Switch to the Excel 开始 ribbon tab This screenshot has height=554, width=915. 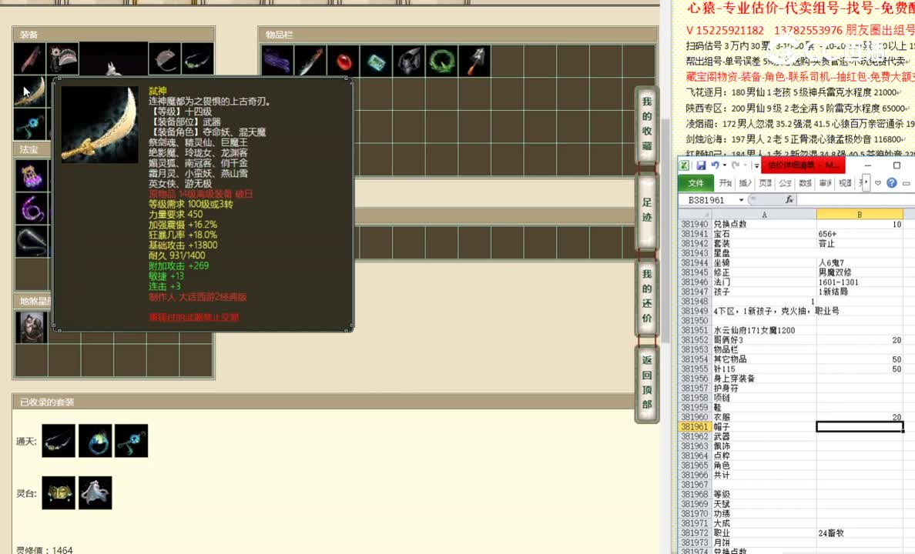coord(726,183)
